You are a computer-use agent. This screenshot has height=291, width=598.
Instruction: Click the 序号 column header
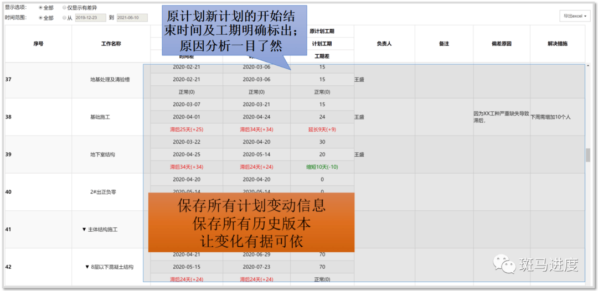38,44
